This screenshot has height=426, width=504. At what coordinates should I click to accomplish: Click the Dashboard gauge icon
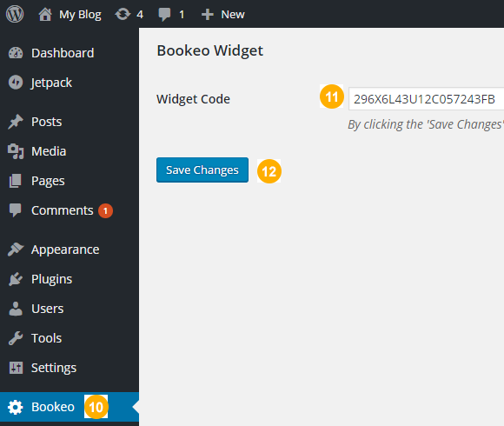pyautogui.click(x=16, y=53)
